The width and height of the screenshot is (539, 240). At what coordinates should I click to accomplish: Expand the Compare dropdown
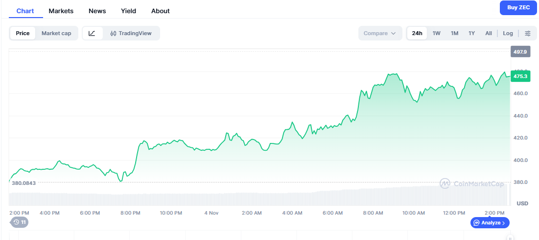pos(379,33)
